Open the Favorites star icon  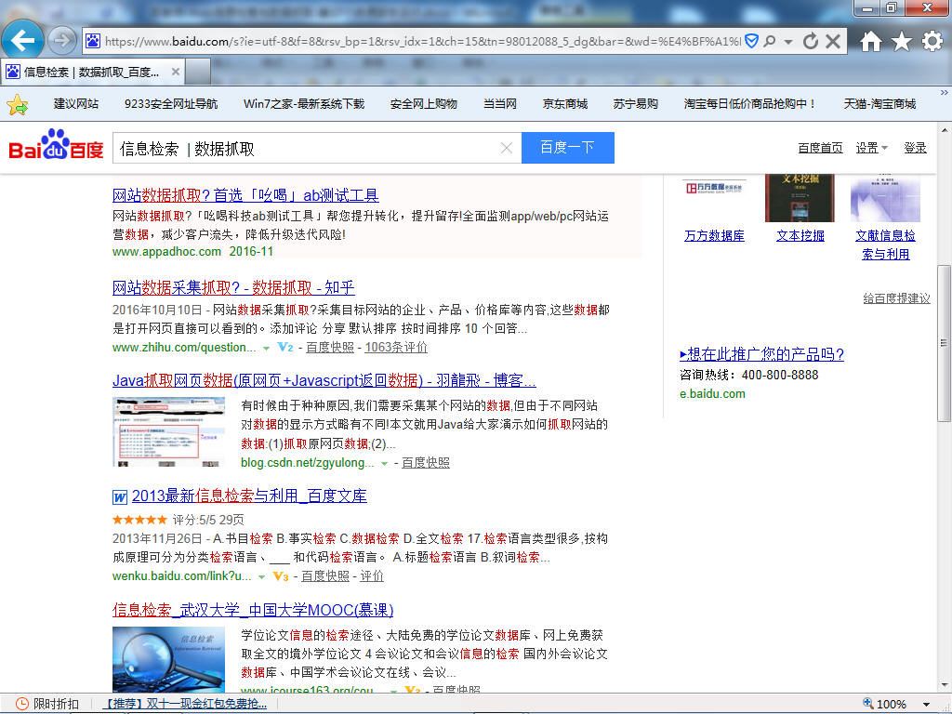coord(902,41)
